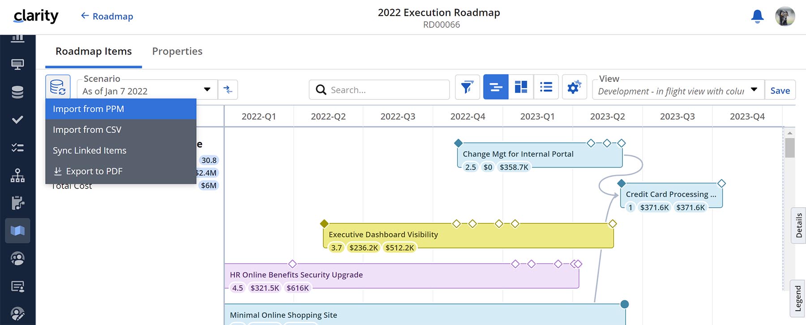Image resolution: width=806 pixels, height=325 pixels.
Task: Click the $512.2K value on Executive Dashboard
Action: 400,248
